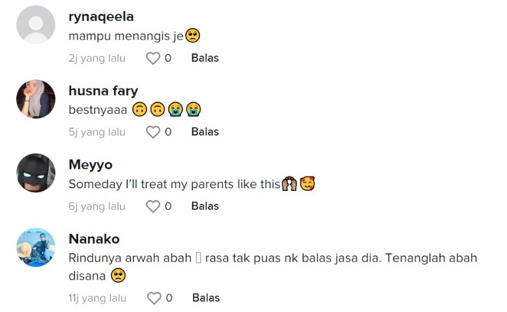
Task: Visit Nanako's profile via username
Action: (x=94, y=239)
